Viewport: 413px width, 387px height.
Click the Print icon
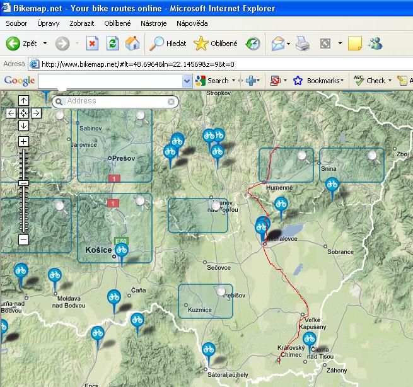click(x=303, y=43)
